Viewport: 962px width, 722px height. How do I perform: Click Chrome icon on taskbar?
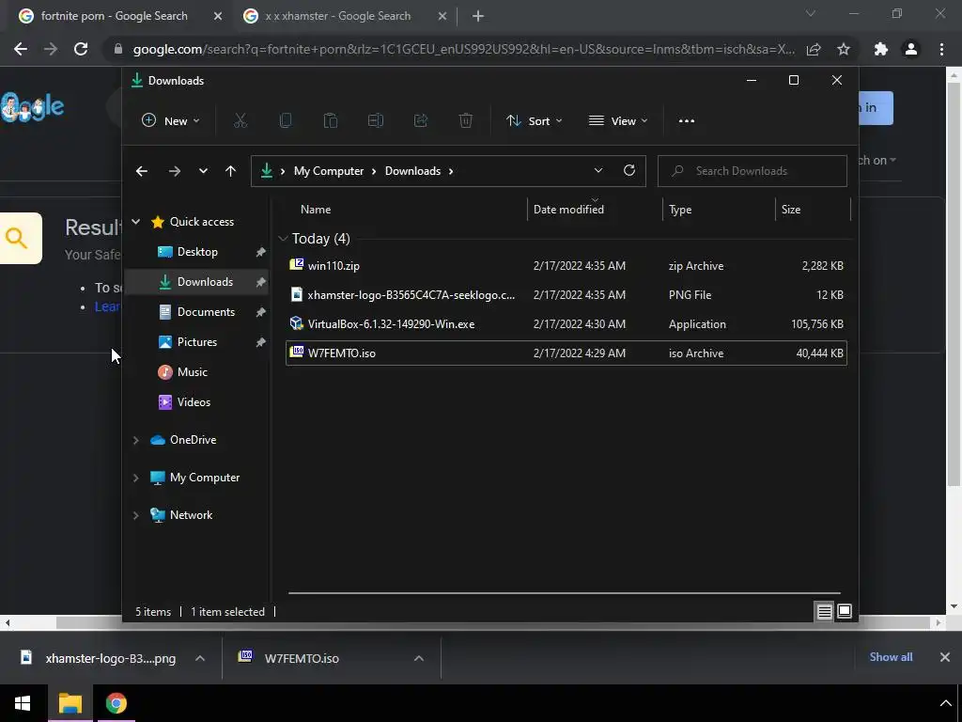(116, 703)
